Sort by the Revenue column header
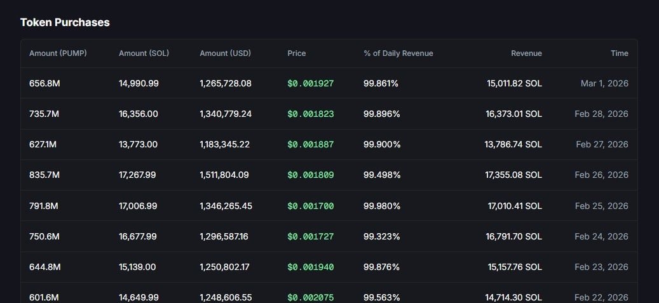The image size is (659, 303). point(526,53)
